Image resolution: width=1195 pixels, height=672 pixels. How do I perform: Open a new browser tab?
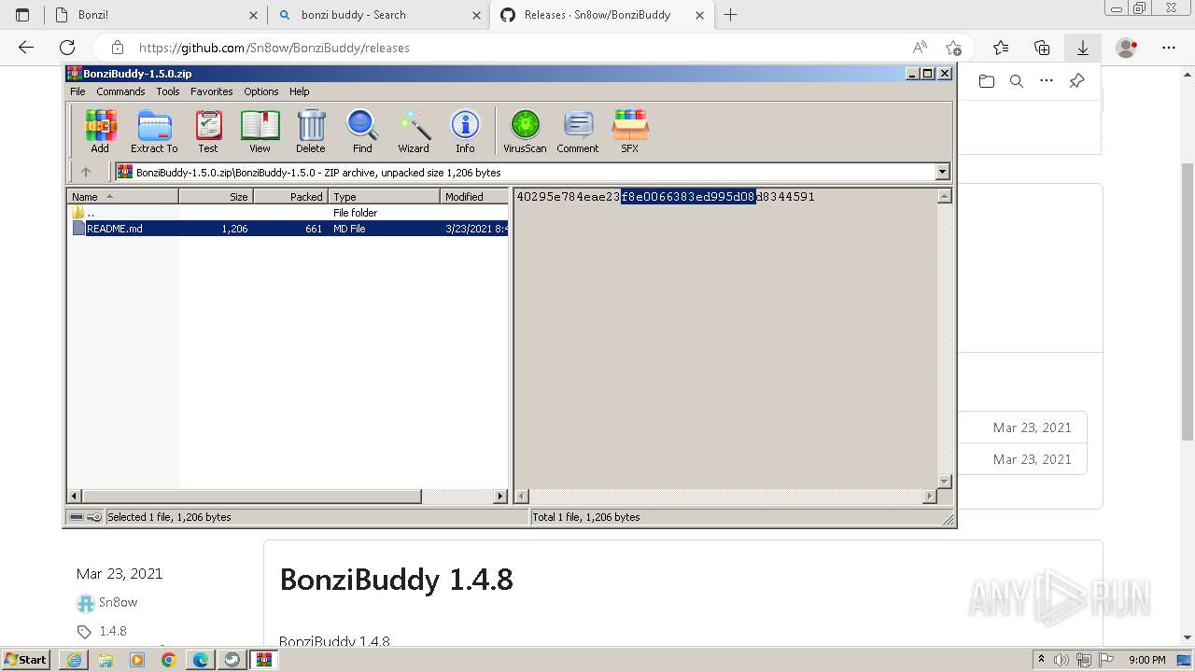(731, 15)
